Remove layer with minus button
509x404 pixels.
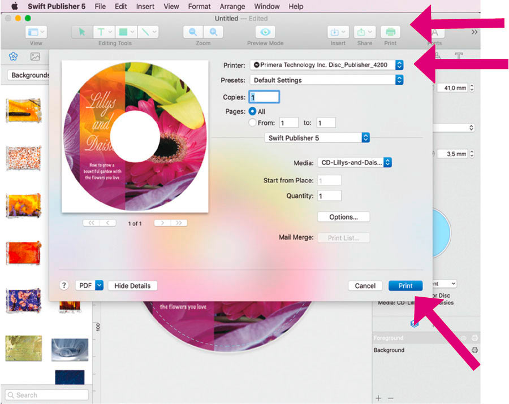(x=390, y=398)
